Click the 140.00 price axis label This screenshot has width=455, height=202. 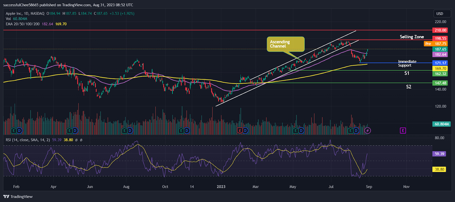tap(440, 89)
